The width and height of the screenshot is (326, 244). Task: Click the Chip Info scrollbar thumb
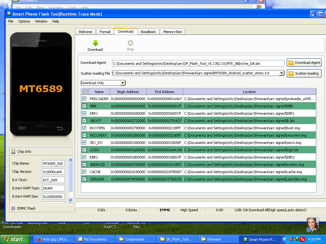tap(70, 177)
